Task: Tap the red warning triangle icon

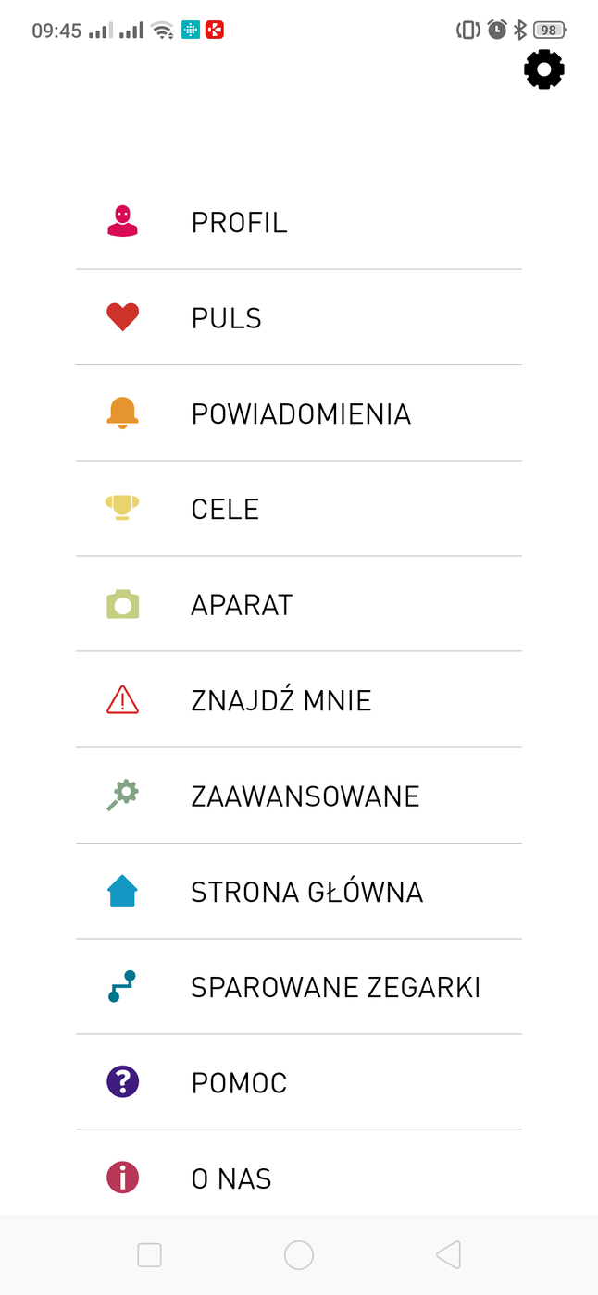Action: [x=122, y=700]
